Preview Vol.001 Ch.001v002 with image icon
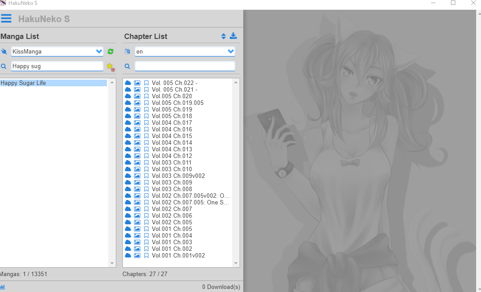 click(137, 255)
